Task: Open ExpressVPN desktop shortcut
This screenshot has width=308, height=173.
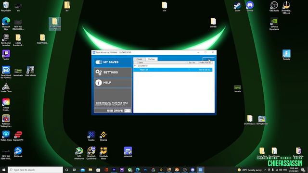Action: [18, 136]
